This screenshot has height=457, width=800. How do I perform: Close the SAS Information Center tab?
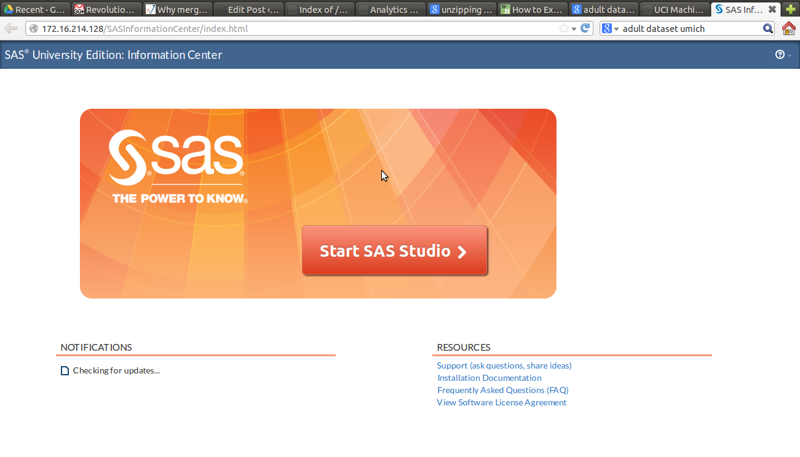coord(772,9)
